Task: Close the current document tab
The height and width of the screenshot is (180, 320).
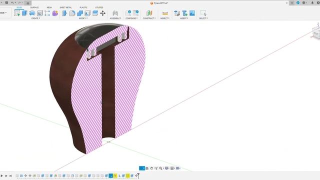Action: click(286, 3)
